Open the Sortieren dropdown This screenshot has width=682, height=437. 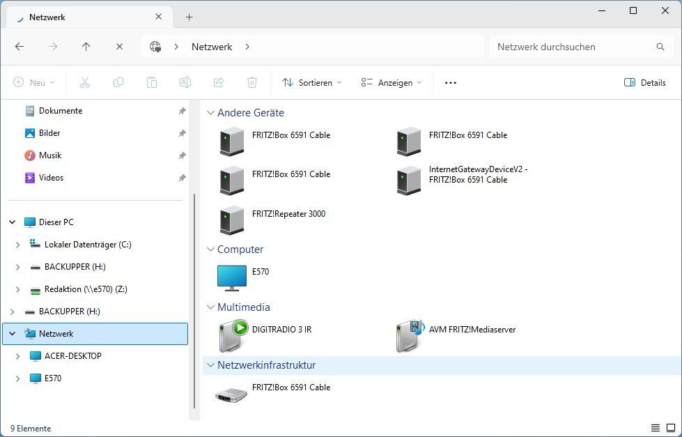pos(312,82)
